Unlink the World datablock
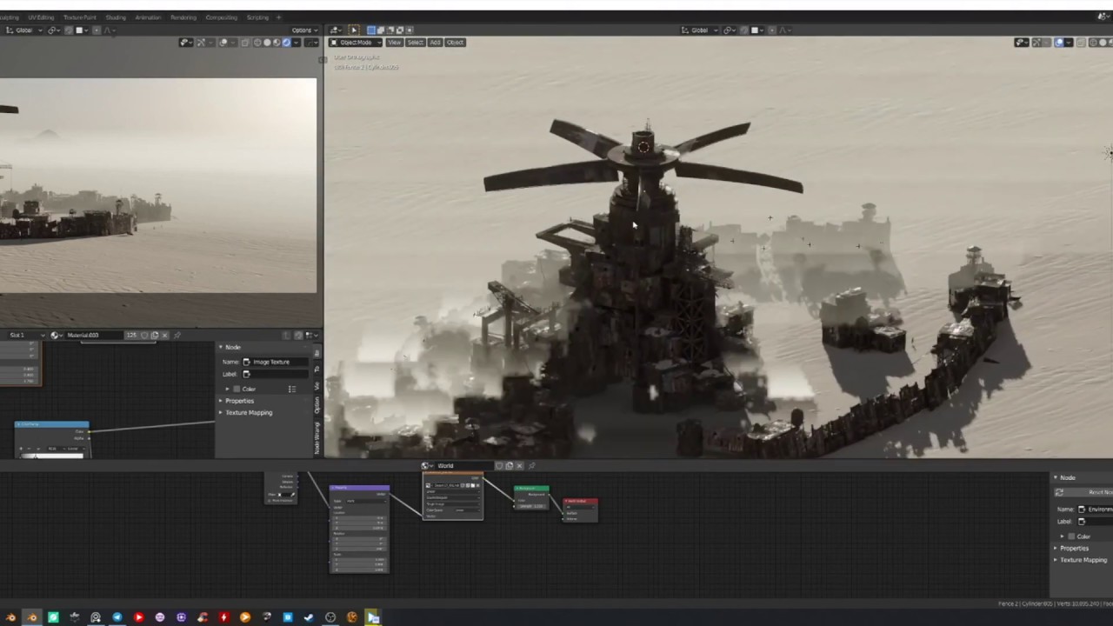Image resolution: width=1113 pixels, height=626 pixels. (x=519, y=465)
